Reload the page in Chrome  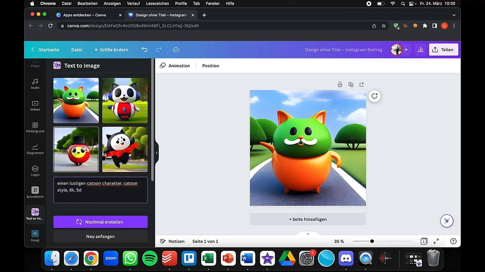[x=51, y=26]
